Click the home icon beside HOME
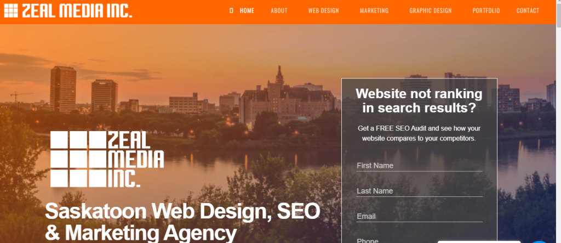The image size is (561, 243). click(231, 11)
